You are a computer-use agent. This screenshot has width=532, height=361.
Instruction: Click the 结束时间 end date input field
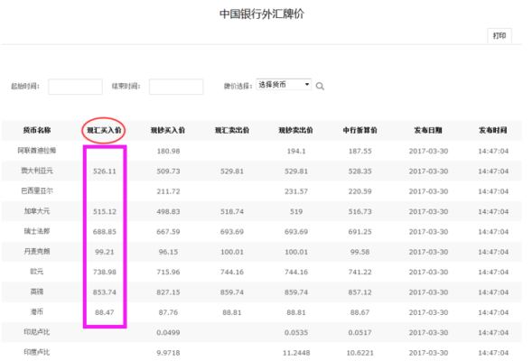[176, 87]
